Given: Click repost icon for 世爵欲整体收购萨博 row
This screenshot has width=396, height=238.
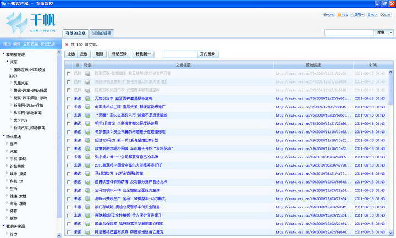Looking at the screenshot, I should pos(87,182).
